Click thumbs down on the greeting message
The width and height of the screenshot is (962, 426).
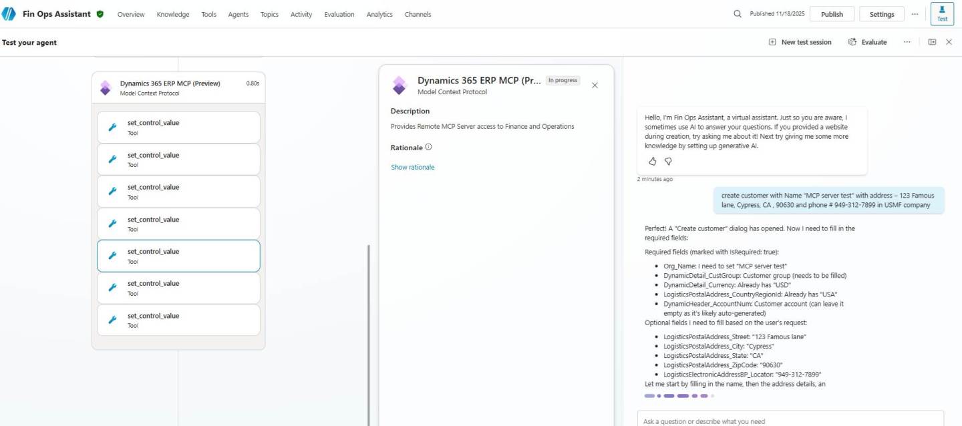tap(668, 161)
